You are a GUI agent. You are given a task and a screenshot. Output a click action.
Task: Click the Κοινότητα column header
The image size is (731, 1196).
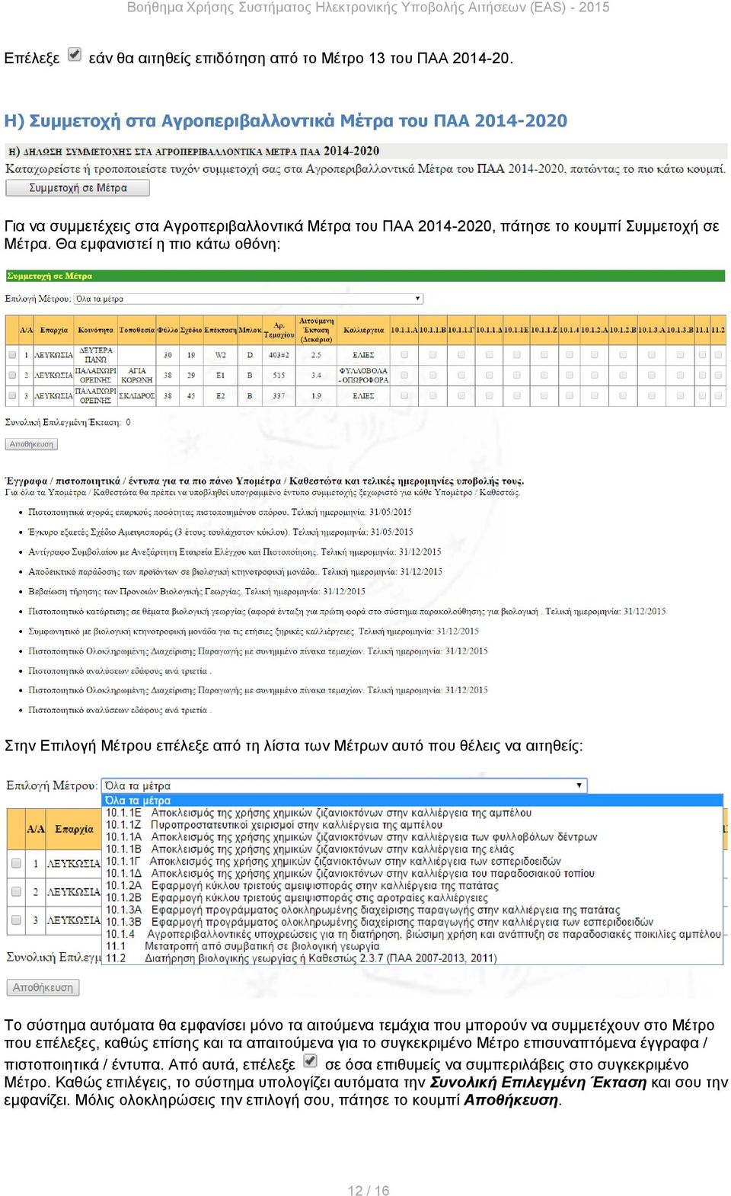(96, 330)
